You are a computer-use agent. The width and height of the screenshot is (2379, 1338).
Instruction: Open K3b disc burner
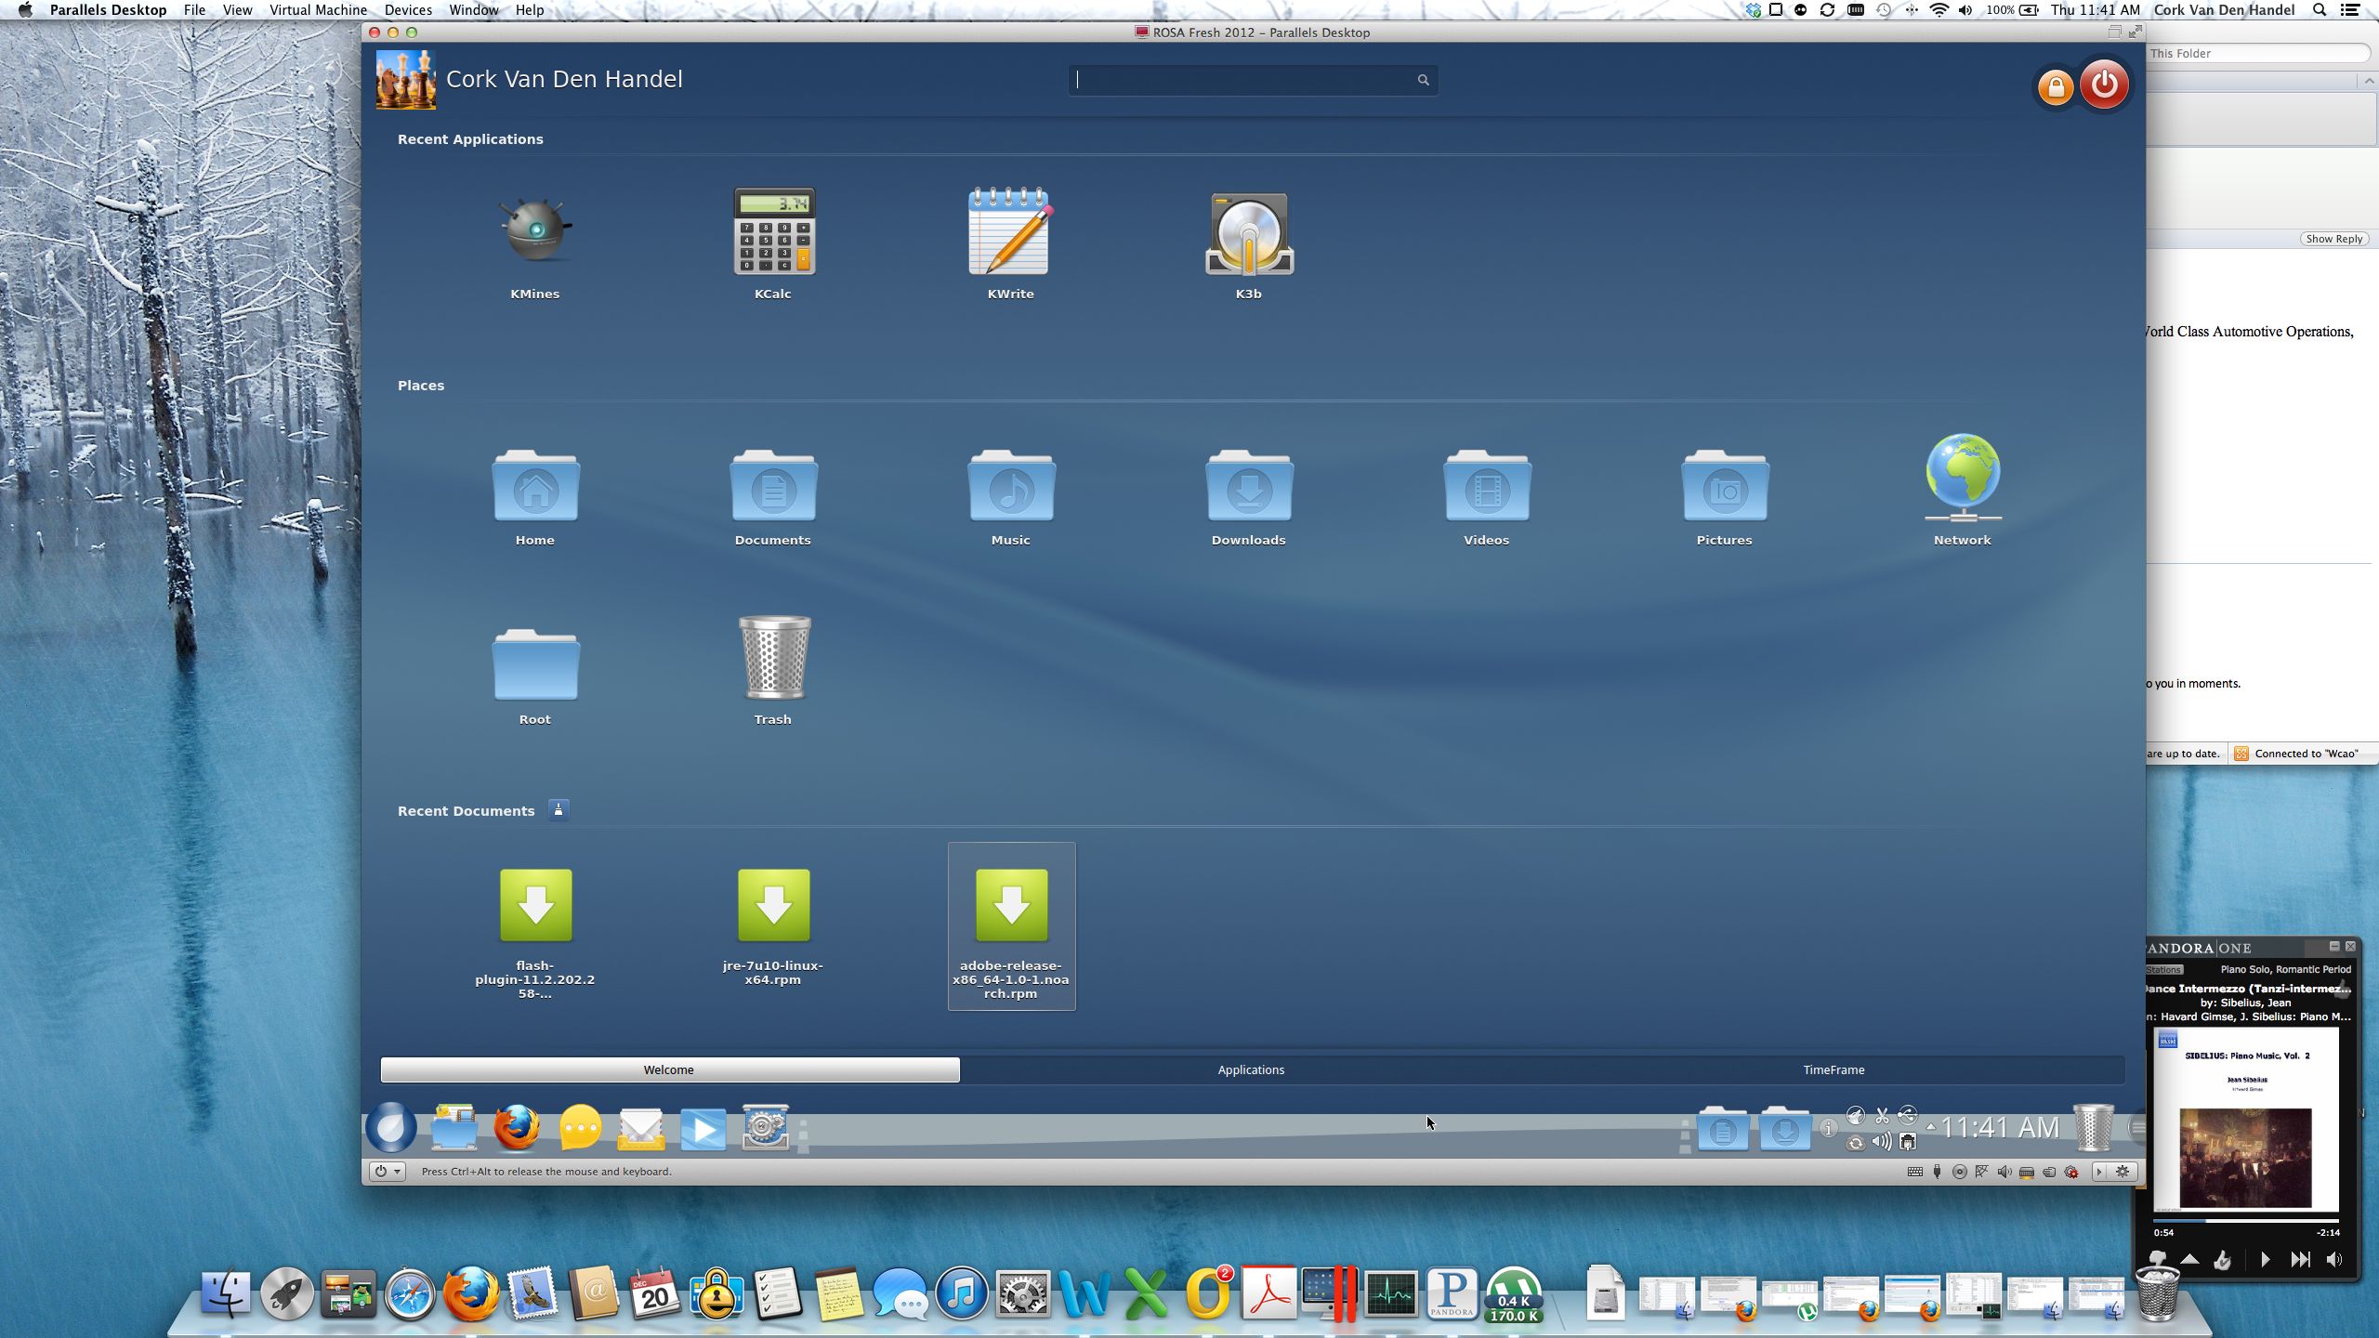pos(1248,234)
